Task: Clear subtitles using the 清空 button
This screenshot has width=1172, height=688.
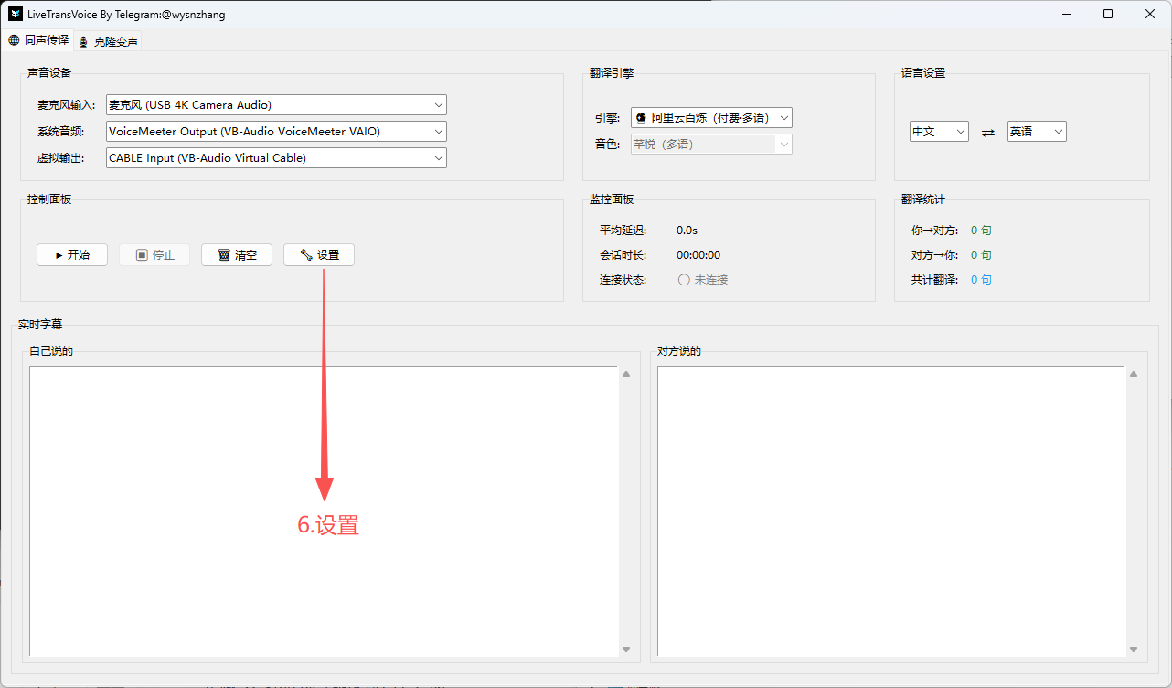Action: coord(237,255)
